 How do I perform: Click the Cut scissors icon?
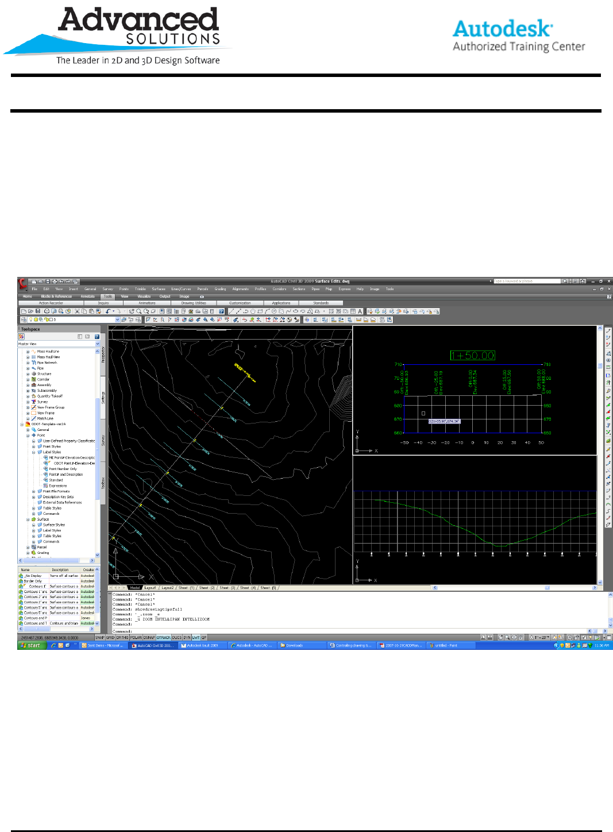pyautogui.click(x=77, y=311)
